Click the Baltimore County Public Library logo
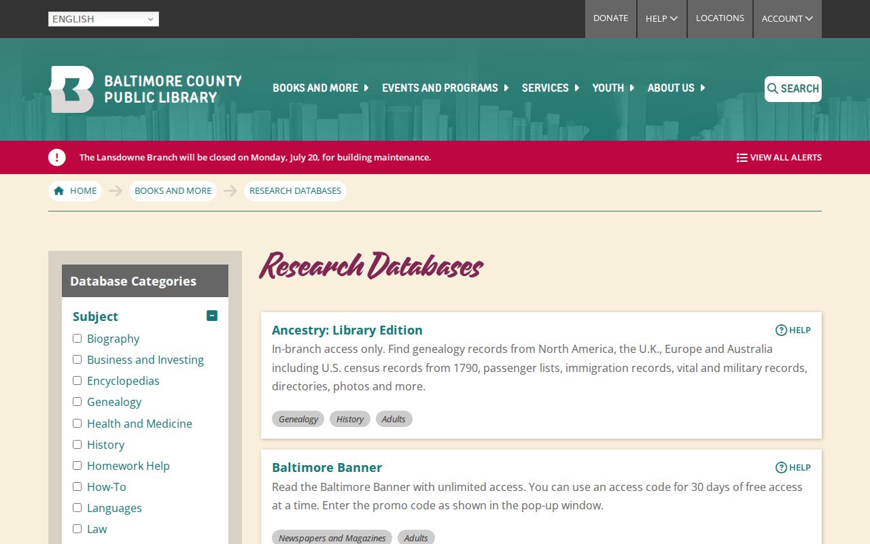The width and height of the screenshot is (870, 544). point(145,89)
